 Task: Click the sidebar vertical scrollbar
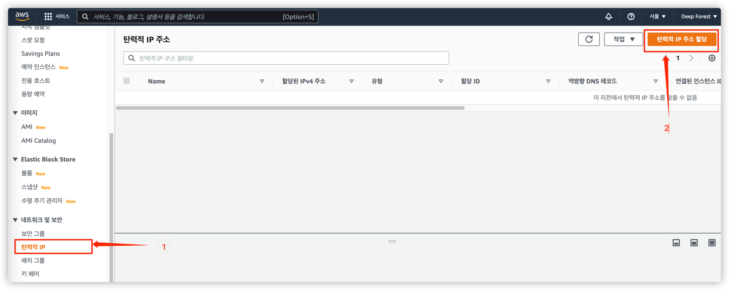[111, 207]
